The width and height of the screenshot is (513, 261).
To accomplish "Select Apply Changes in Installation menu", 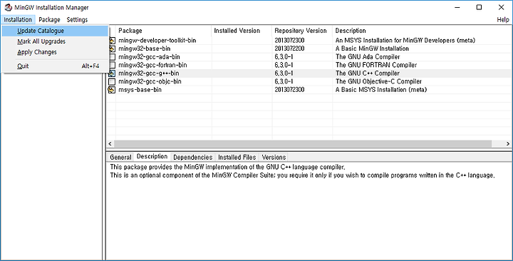I will (x=55, y=52).
